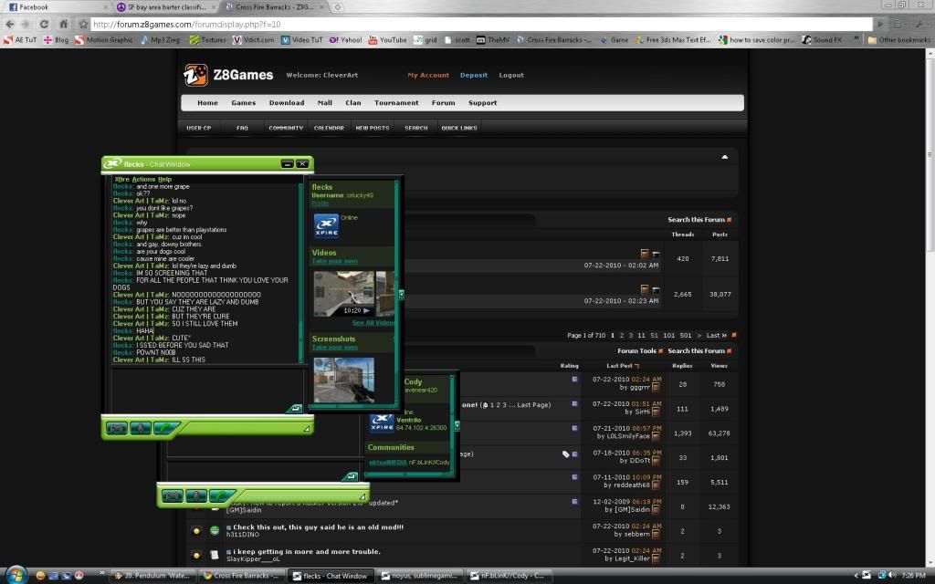This screenshot has height=584, width=935.
Task: Collapse the forum section with white arrow
Action: click(x=724, y=156)
